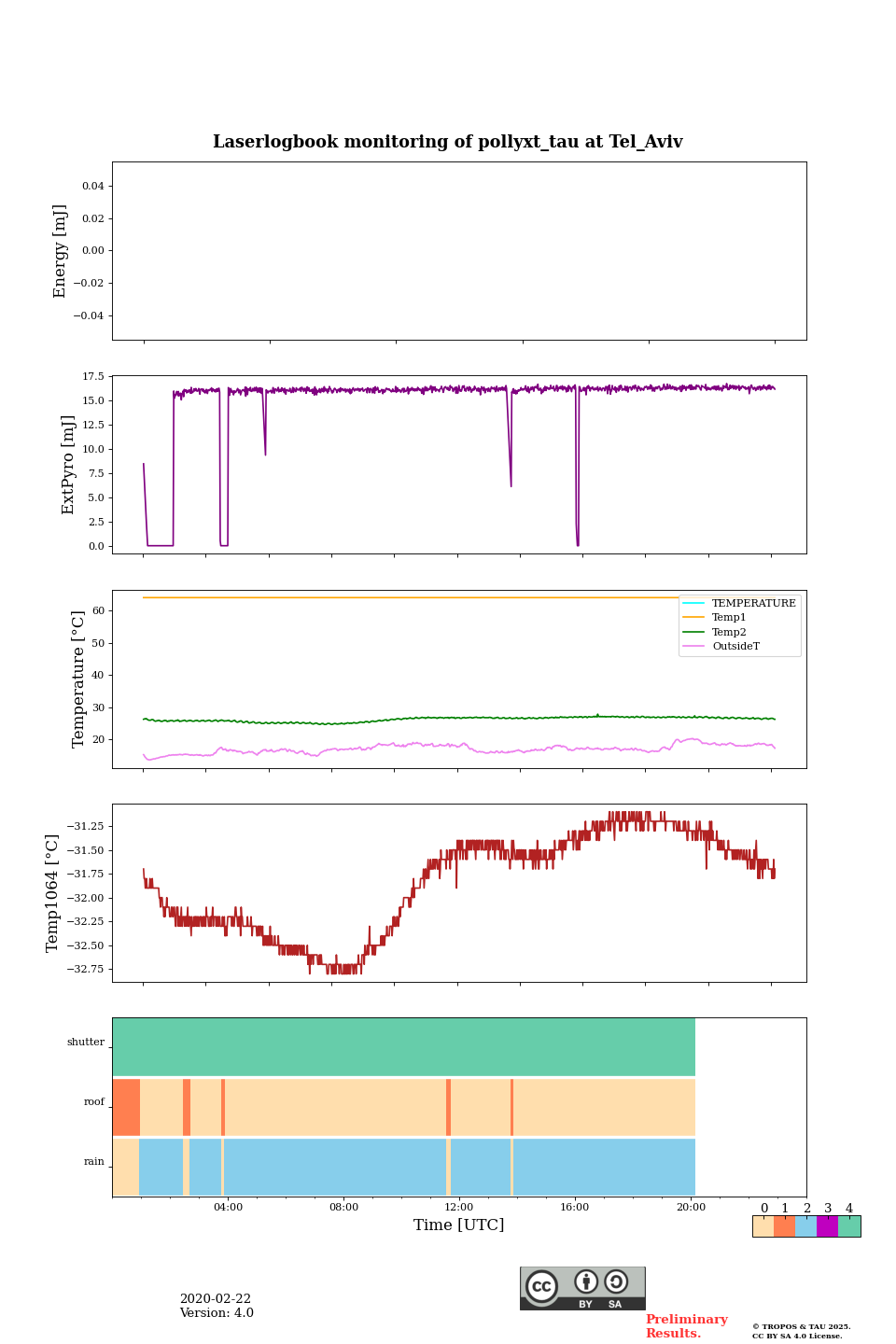Select the green color swatch labeled 4

(x=849, y=1226)
